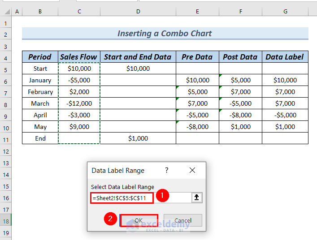Select the -$12,000 Sales Flow cell
Image resolution: width=317 pixels, height=240 pixels.
tap(79, 103)
